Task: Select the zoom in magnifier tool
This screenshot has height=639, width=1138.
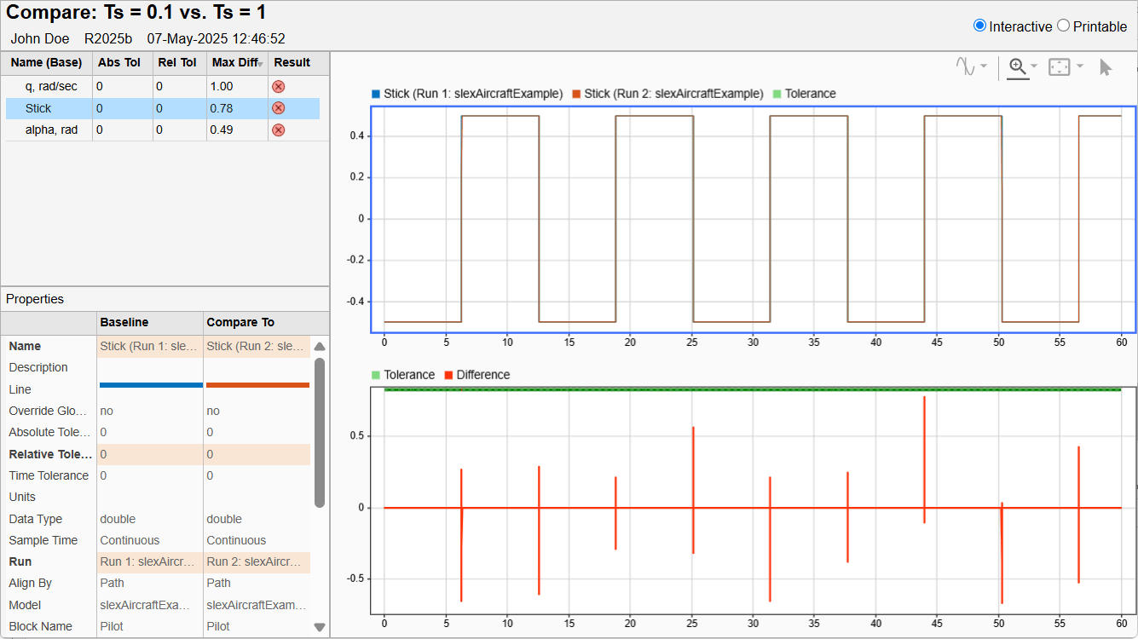Action: click(1016, 66)
